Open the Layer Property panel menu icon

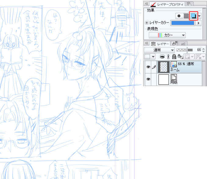pos(146,4)
